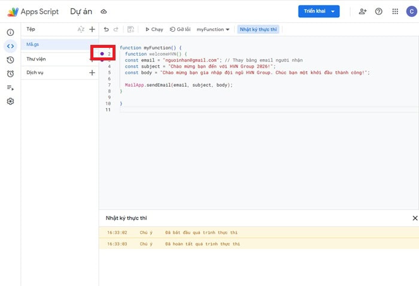Run the script with Chạy button

[x=154, y=29]
